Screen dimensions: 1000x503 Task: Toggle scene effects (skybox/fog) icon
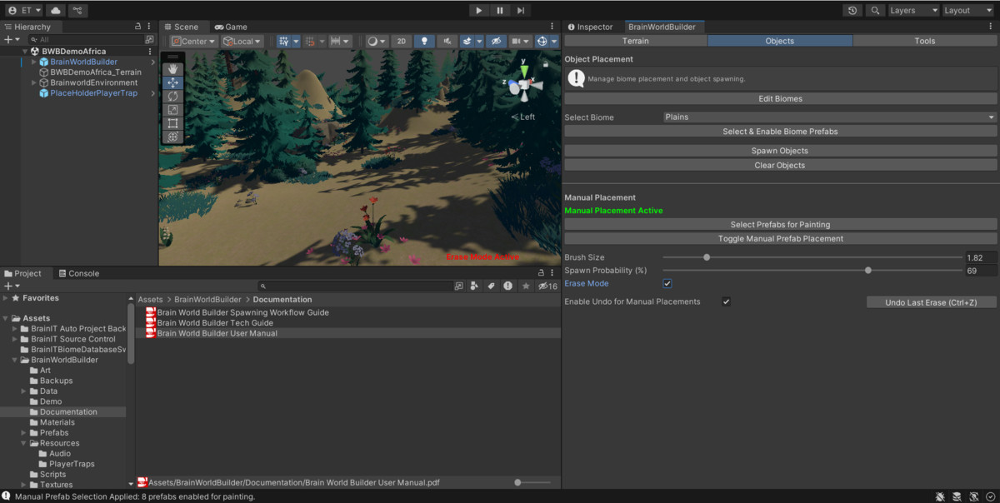click(467, 41)
